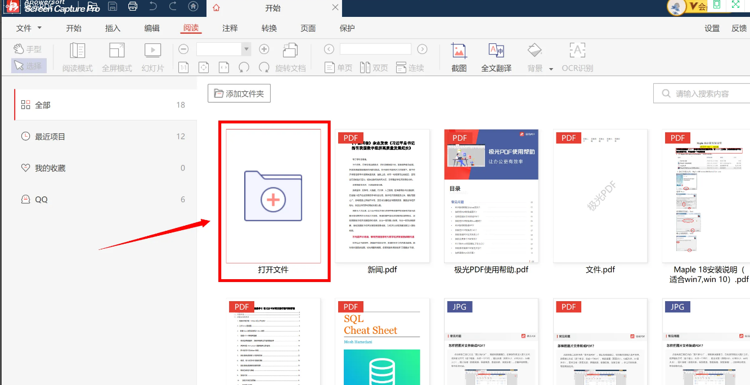Open the 转换 ribbon tab

coord(269,28)
